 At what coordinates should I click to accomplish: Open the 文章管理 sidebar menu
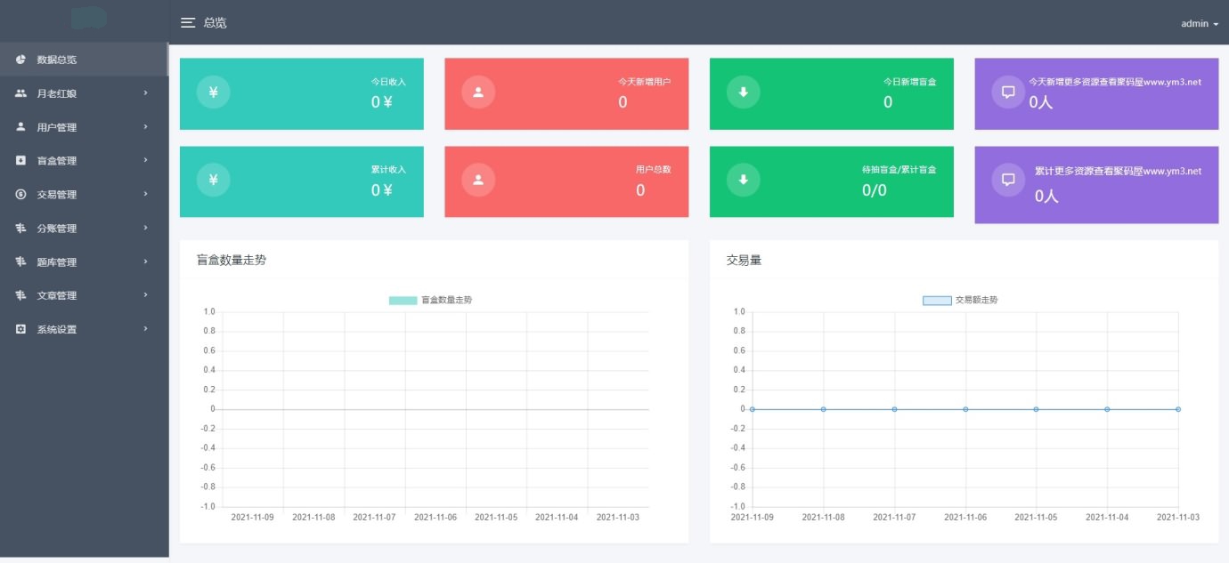point(84,295)
